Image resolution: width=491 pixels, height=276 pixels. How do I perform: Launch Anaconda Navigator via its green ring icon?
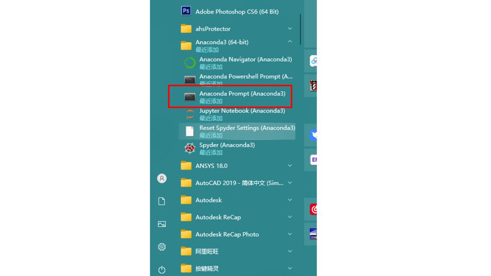click(x=190, y=63)
